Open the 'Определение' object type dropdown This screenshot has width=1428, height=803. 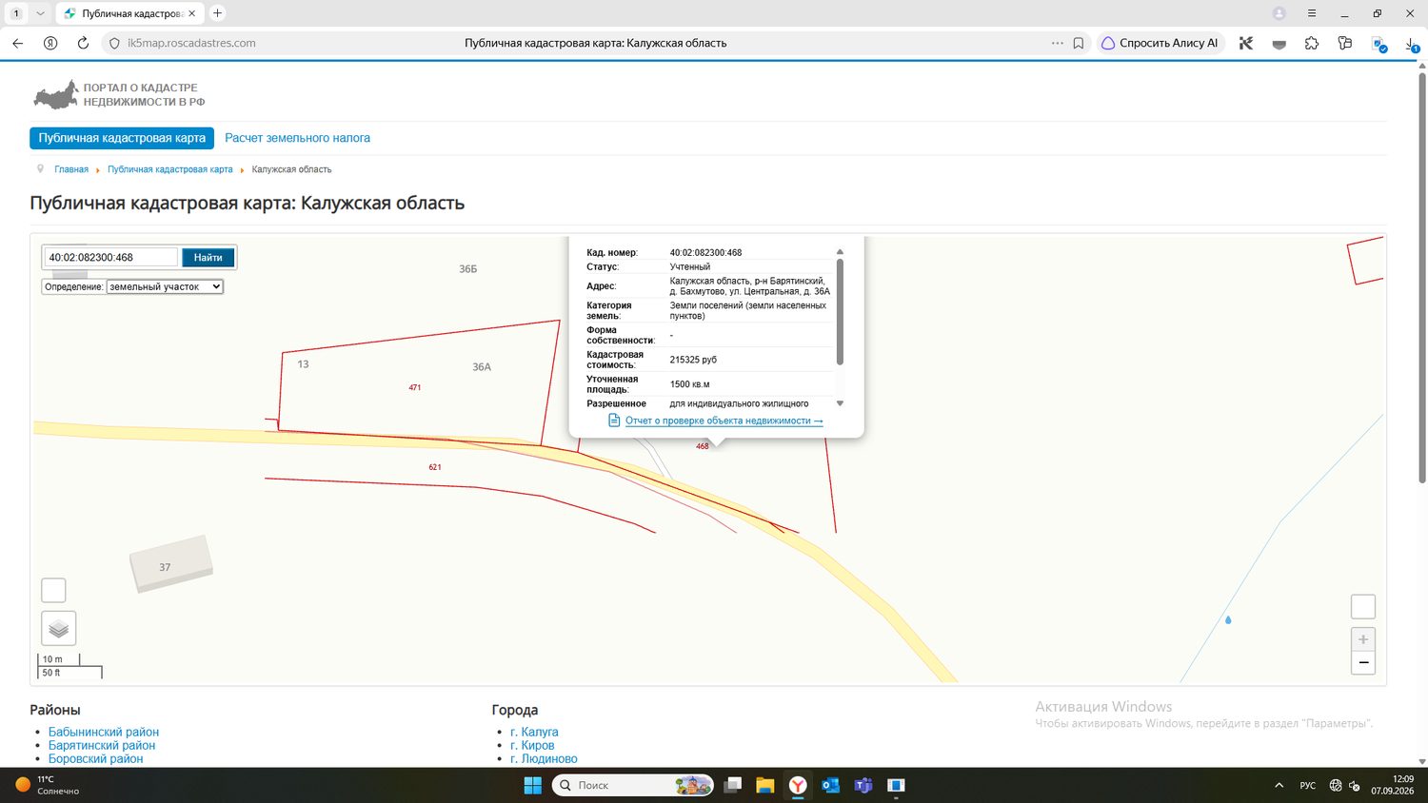(165, 286)
